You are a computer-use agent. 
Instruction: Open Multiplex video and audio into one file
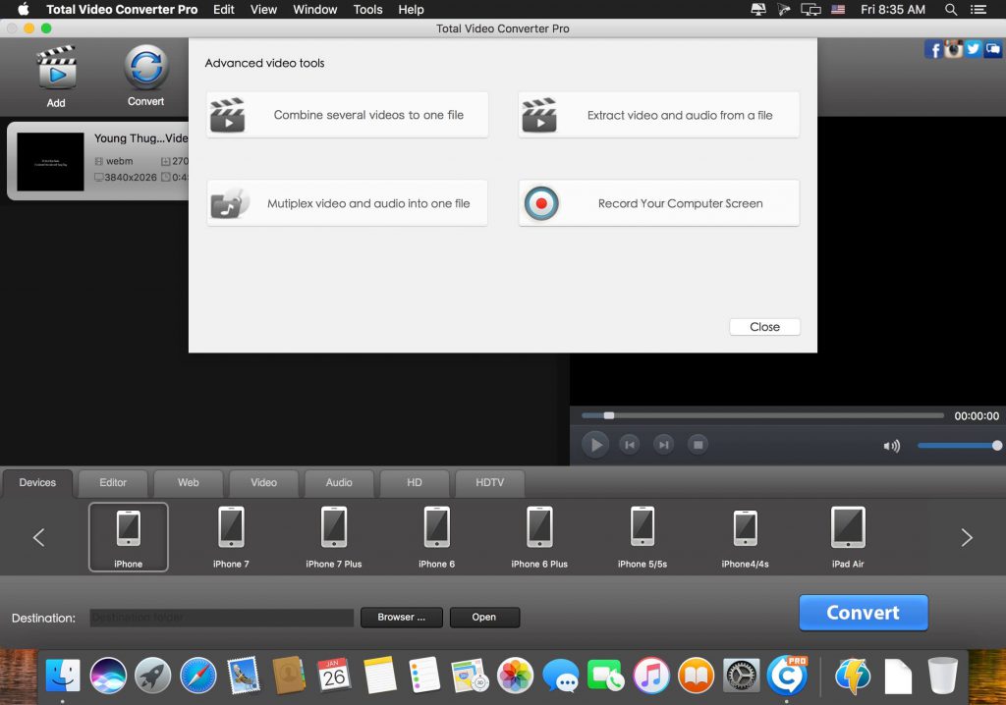tap(347, 203)
